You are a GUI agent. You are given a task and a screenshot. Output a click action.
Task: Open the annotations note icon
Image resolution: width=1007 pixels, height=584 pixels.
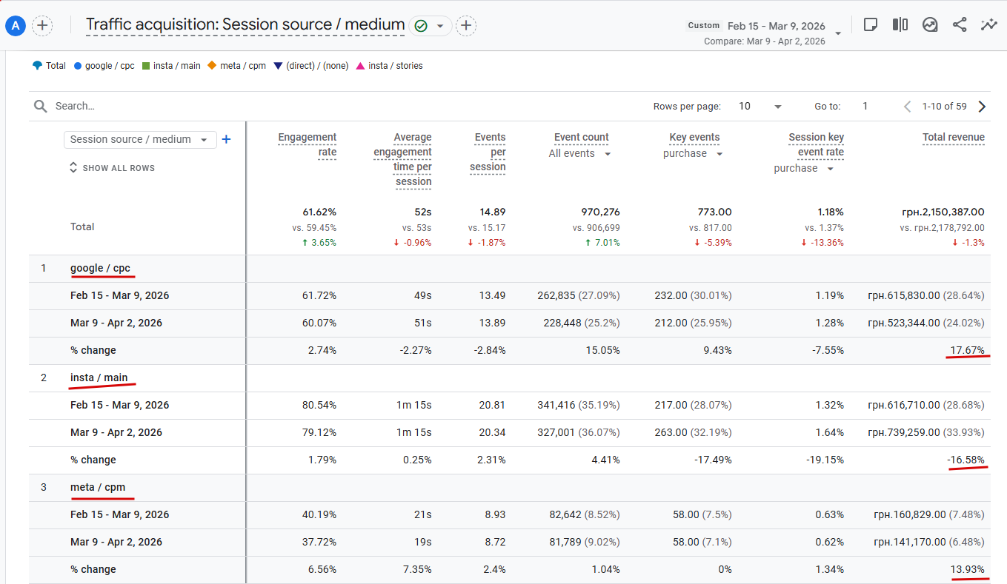click(871, 24)
